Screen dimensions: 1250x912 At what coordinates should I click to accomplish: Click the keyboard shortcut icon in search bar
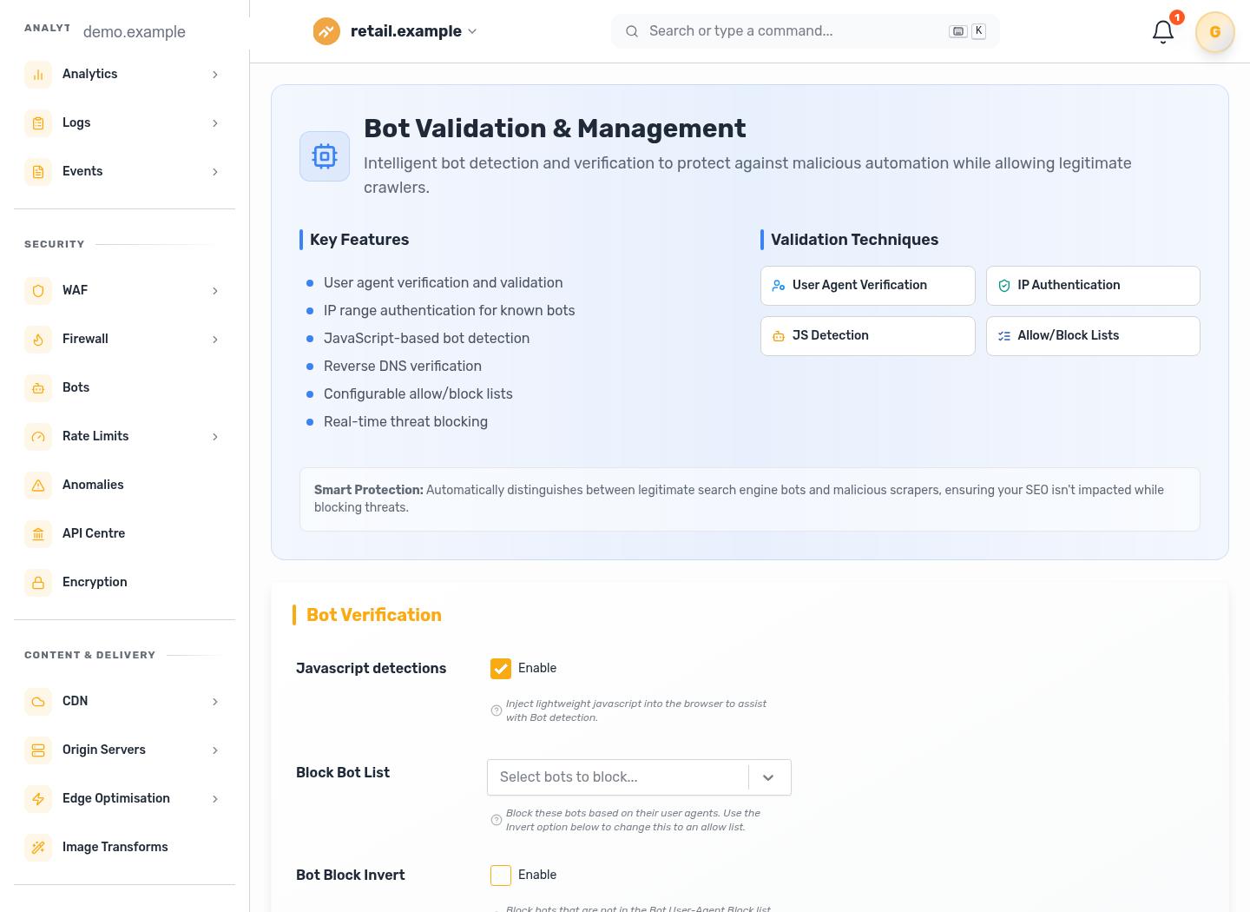coord(958,31)
